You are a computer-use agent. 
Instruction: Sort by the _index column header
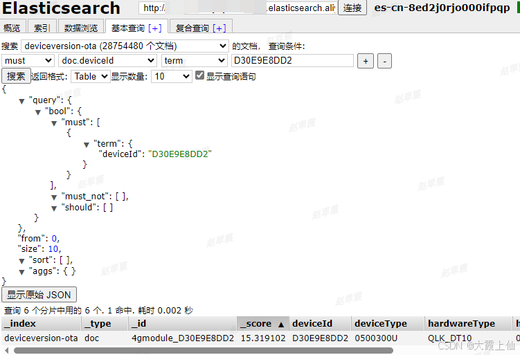41,323
